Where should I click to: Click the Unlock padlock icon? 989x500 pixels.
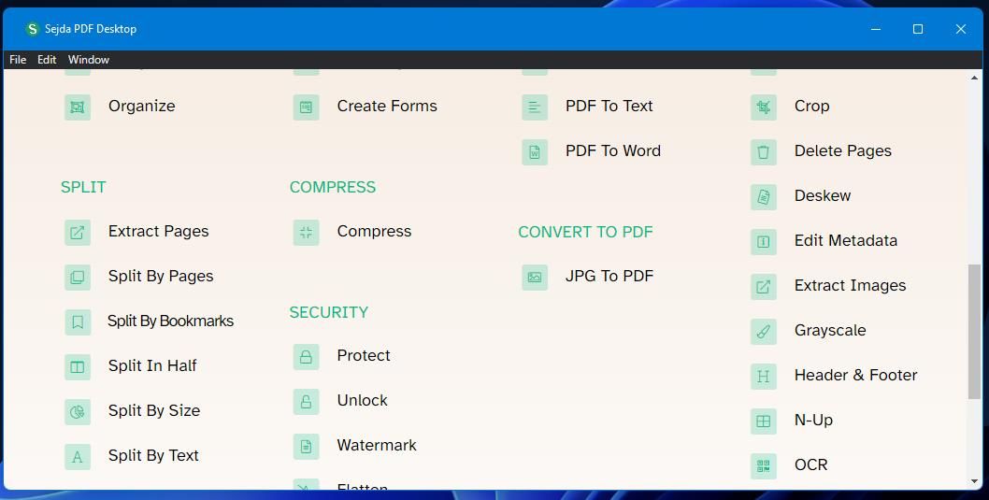[x=306, y=402]
